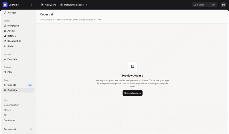Select the Nicelydone organization
Viewport: 229px width, 134px height.
(48, 5)
